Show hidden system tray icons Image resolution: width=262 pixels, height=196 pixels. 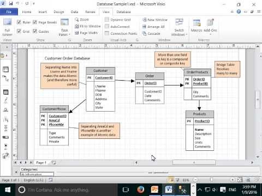pyautogui.click(x=200, y=190)
